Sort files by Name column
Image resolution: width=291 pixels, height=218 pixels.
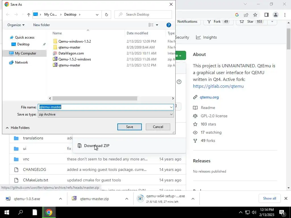57,33
